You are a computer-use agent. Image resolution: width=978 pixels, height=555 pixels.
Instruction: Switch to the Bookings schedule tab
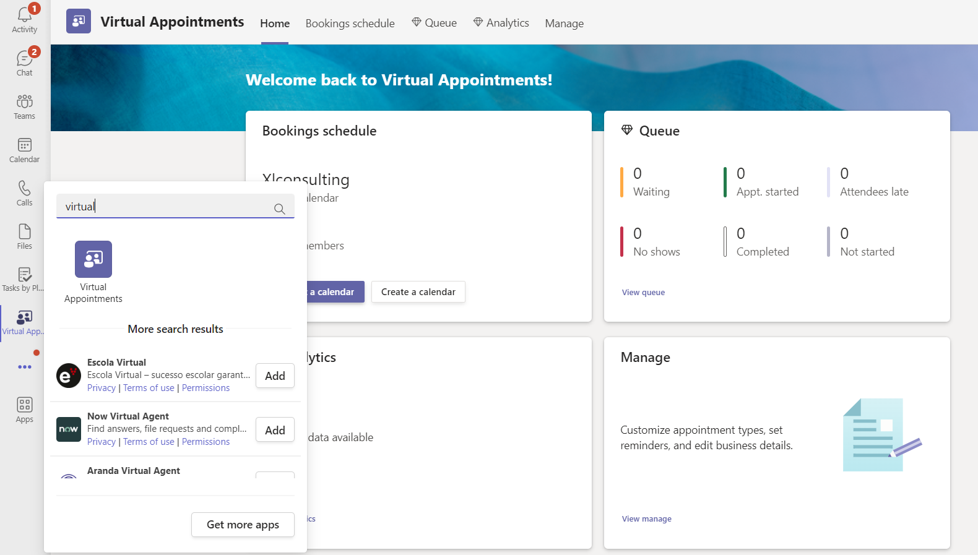[350, 24]
